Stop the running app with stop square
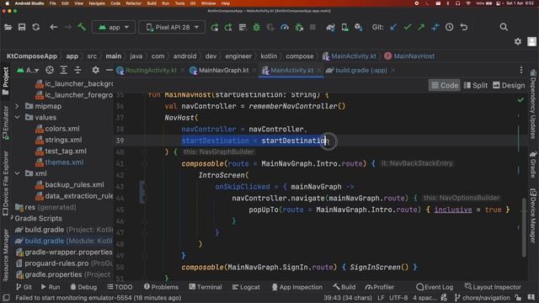Screen dimensions: 539x303 coord(312,27)
